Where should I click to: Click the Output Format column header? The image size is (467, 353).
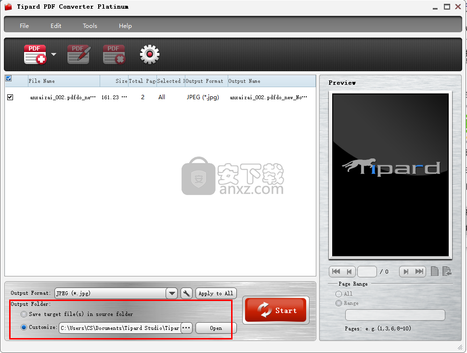[x=206, y=81]
